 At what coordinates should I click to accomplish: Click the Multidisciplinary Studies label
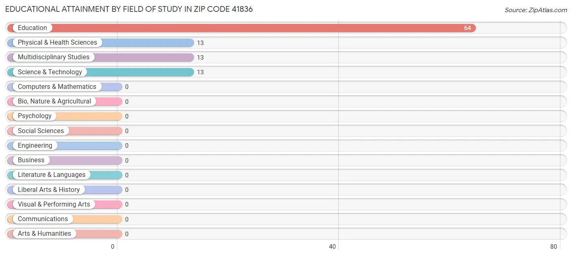(54, 57)
